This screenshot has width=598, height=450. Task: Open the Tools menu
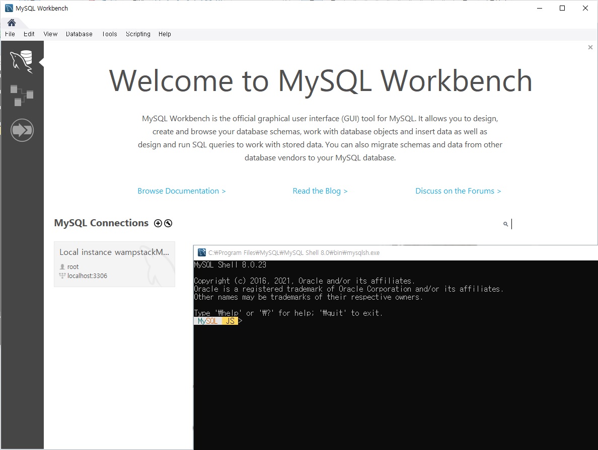pyautogui.click(x=109, y=34)
